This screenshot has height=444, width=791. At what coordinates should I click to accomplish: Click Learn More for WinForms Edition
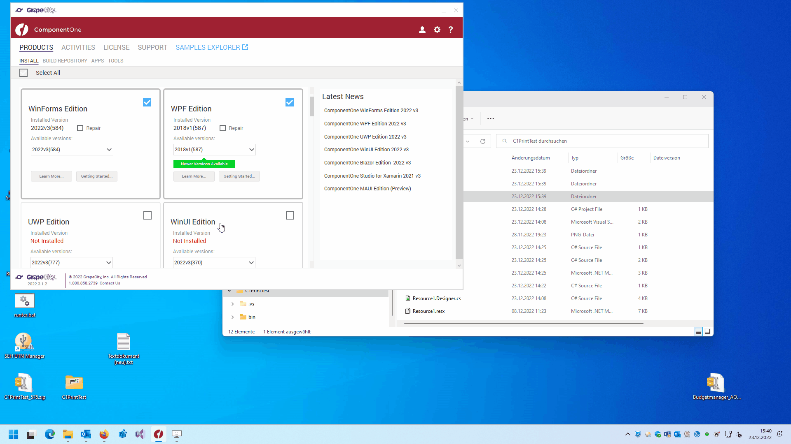click(51, 176)
